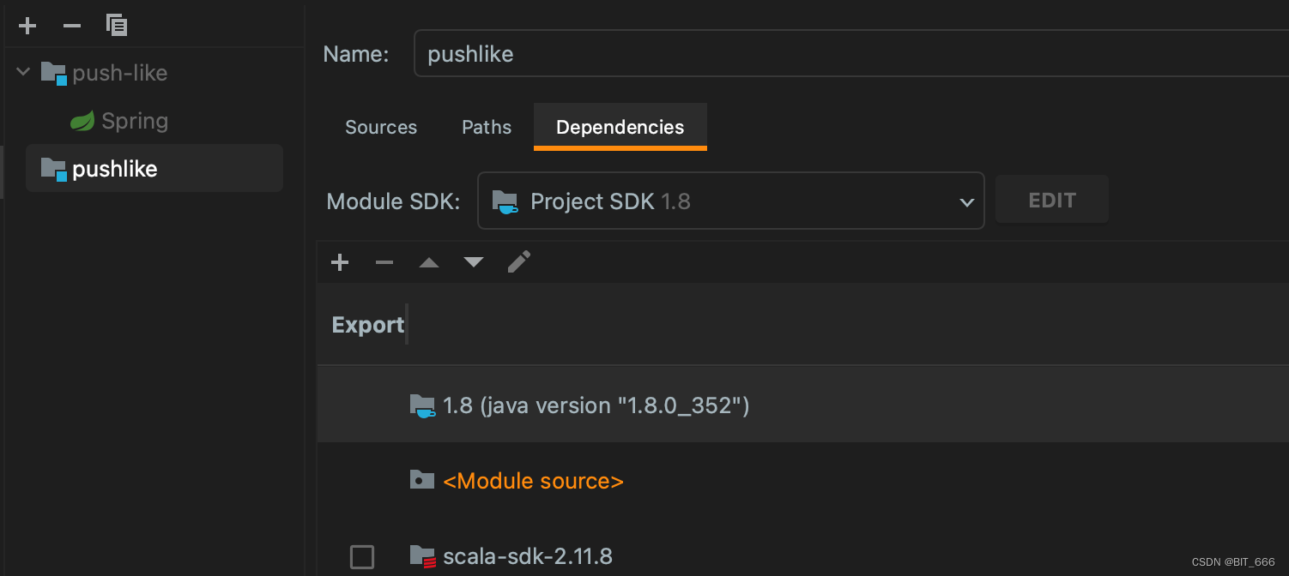The height and width of the screenshot is (576, 1289).
Task: Move dependency up with arrow icon
Action: pos(429,262)
